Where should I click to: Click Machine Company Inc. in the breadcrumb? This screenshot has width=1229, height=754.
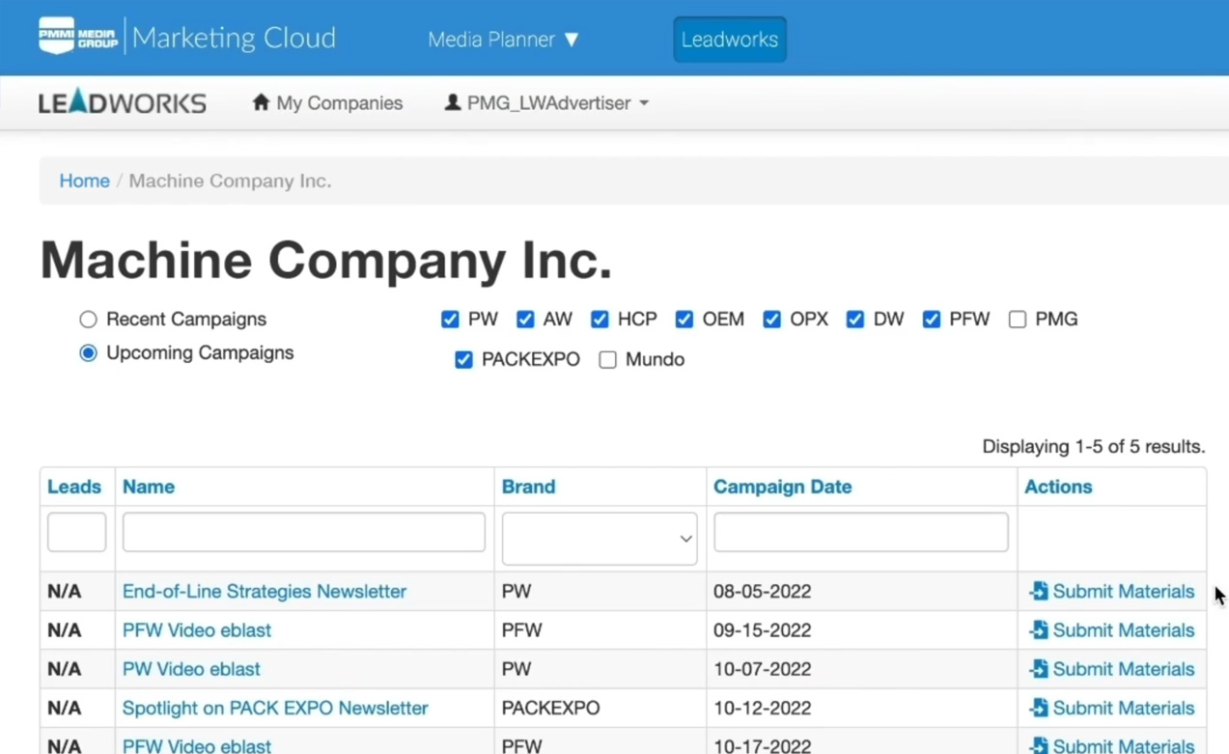pyautogui.click(x=230, y=181)
